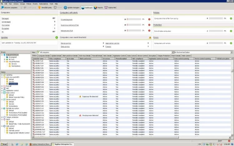
Task: Click the Out-of-date computers progress bar
Action: [216, 31]
